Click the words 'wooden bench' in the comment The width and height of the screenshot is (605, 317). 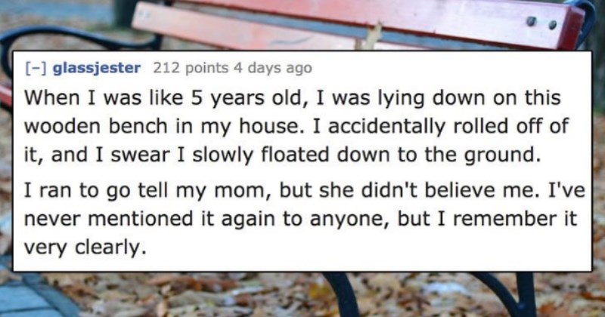[98, 126]
